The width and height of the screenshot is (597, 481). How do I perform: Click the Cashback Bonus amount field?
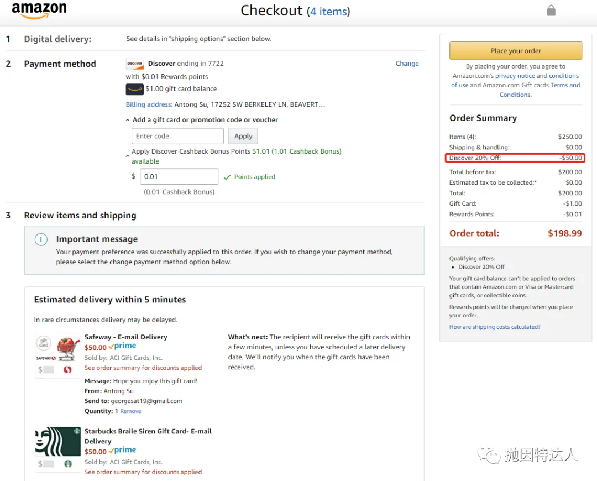coord(179,177)
